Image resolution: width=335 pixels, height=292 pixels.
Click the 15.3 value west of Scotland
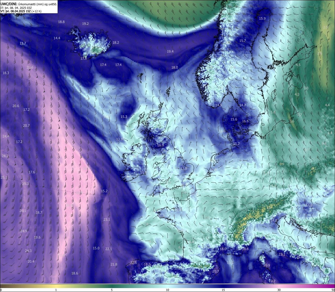(124, 117)
